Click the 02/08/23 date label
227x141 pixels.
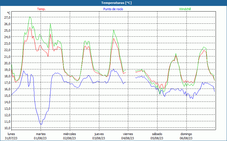point(70,138)
